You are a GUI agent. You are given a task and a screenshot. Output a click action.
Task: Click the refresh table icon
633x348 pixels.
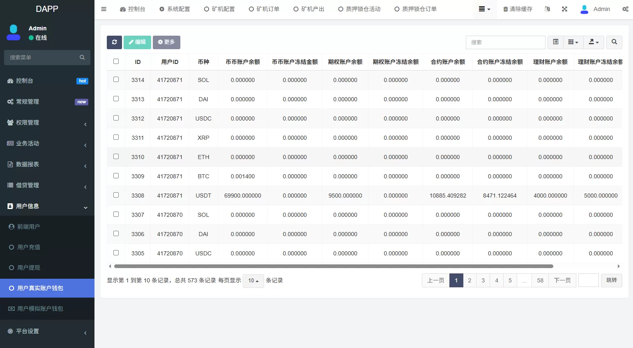pos(114,42)
